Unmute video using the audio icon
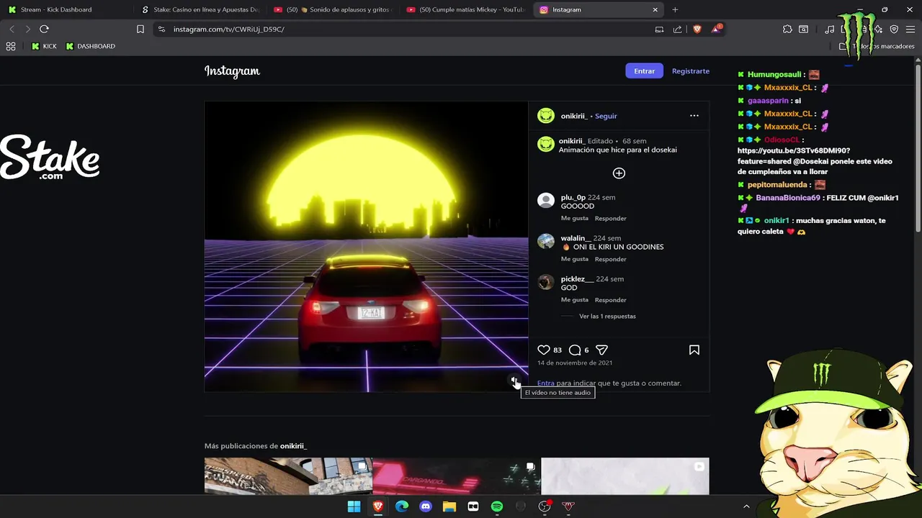This screenshot has height=518, width=922. click(x=514, y=379)
